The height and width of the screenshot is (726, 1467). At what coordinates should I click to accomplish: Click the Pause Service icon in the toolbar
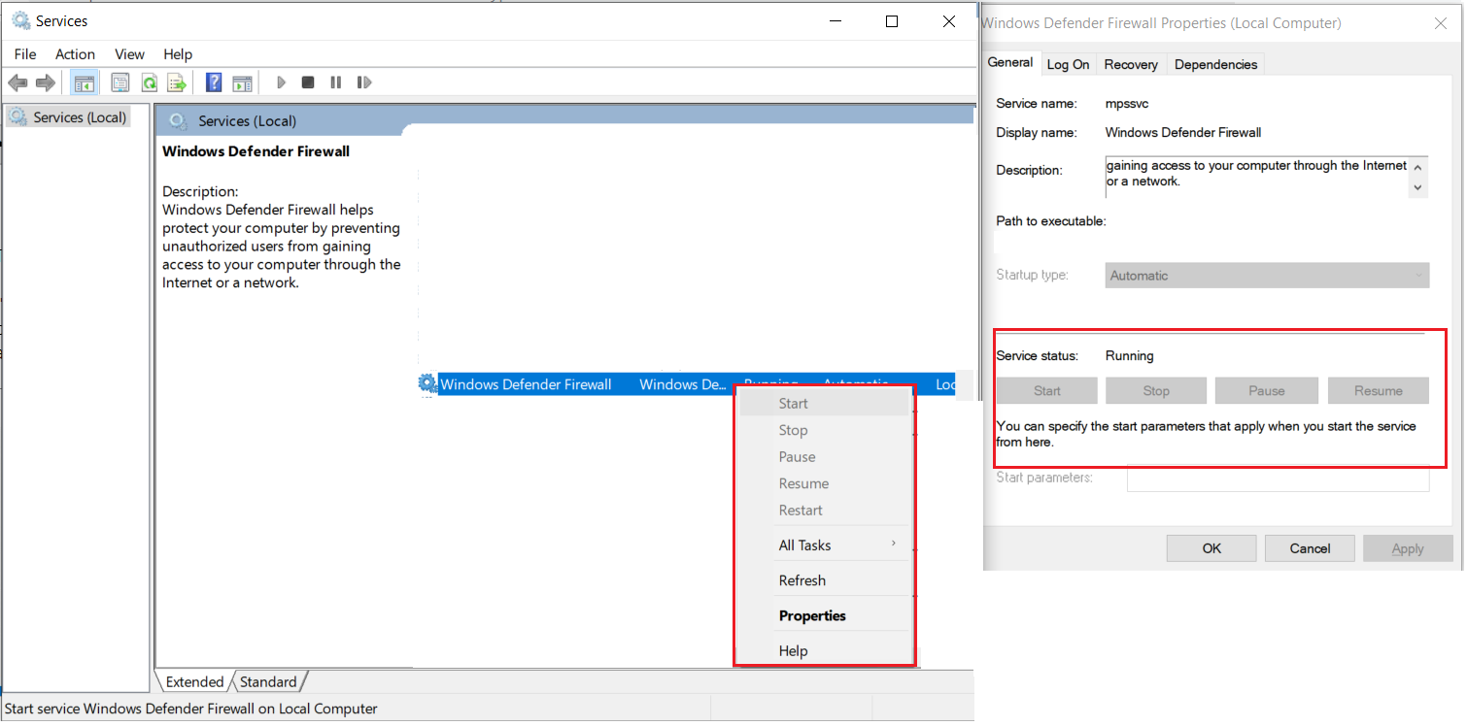(x=336, y=82)
